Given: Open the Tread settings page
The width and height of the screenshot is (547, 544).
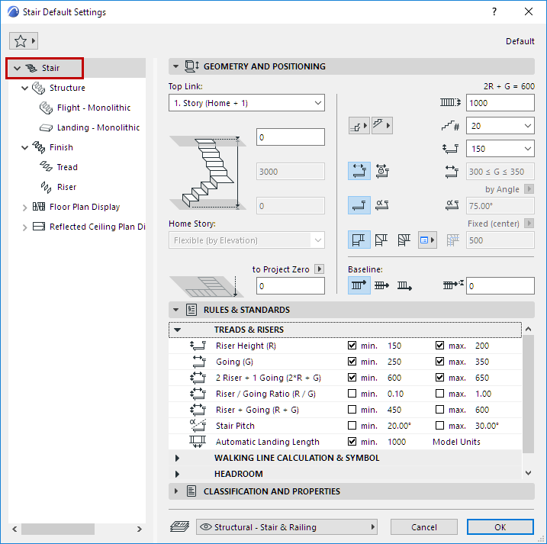Looking at the screenshot, I should pyautogui.click(x=67, y=167).
